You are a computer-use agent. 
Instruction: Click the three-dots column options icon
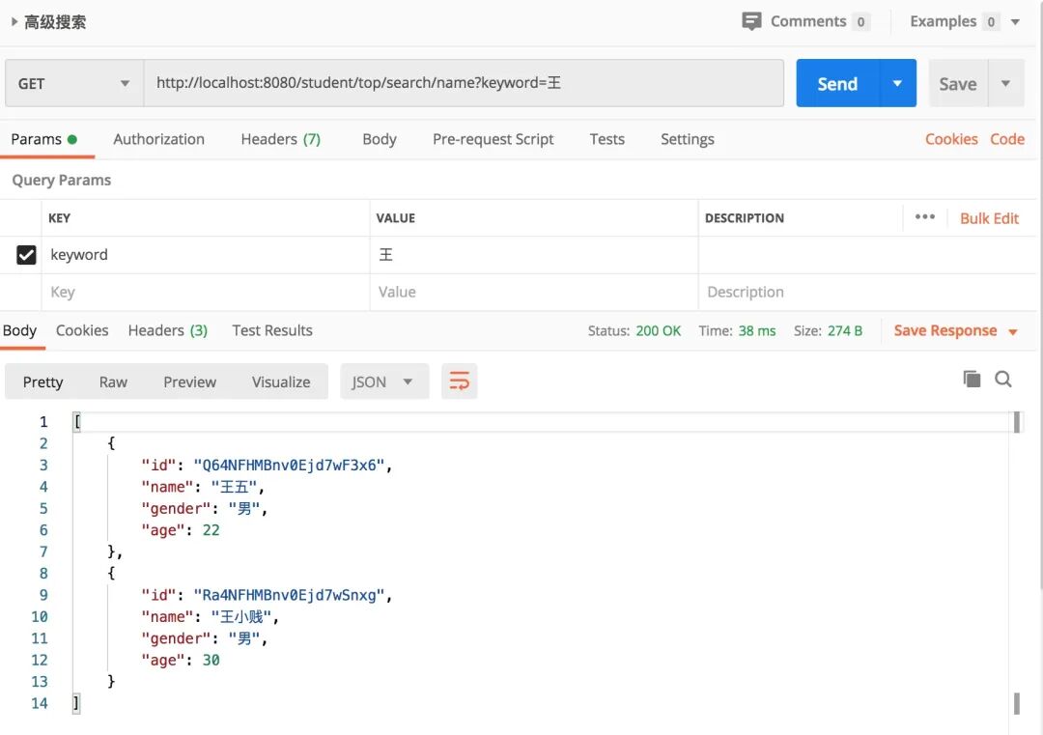(x=924, y=217)
